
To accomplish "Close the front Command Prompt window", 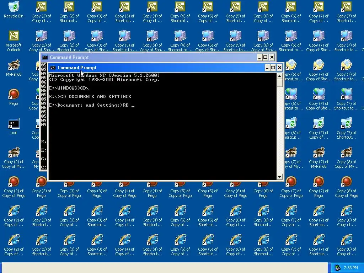I will (279, 68).
